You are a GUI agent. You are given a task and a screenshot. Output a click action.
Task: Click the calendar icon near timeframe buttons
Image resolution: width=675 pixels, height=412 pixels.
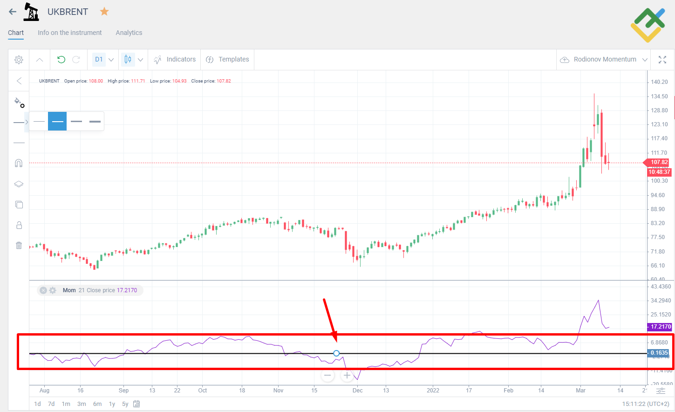click(136, 404)
